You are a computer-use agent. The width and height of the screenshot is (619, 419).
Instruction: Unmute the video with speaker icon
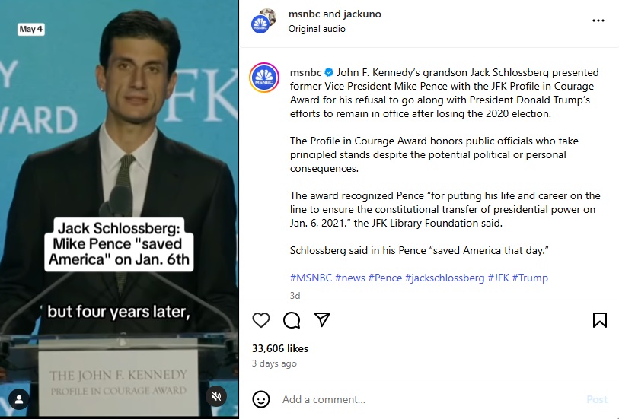(x=216, y=396)
